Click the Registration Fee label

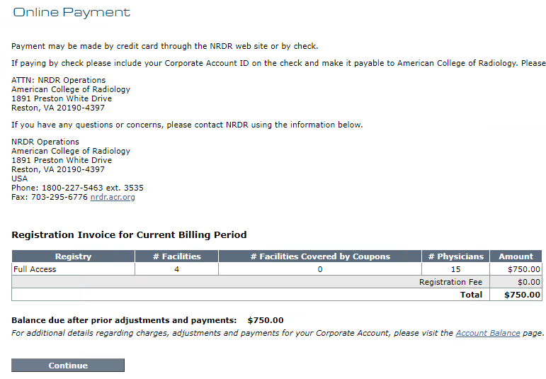pos(450,282)
